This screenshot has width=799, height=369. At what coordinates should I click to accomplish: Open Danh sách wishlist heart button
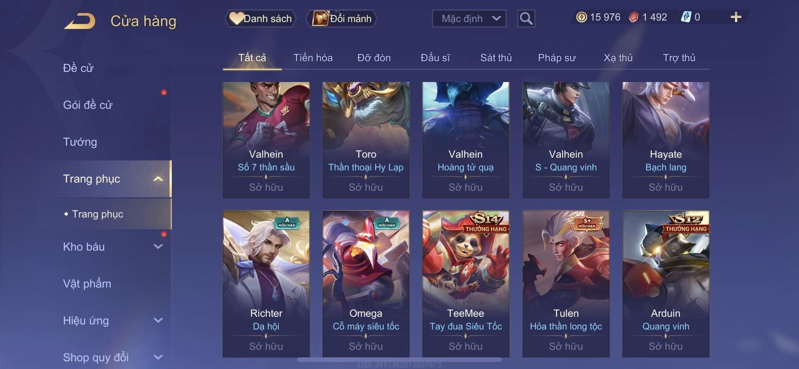point(261,18)
